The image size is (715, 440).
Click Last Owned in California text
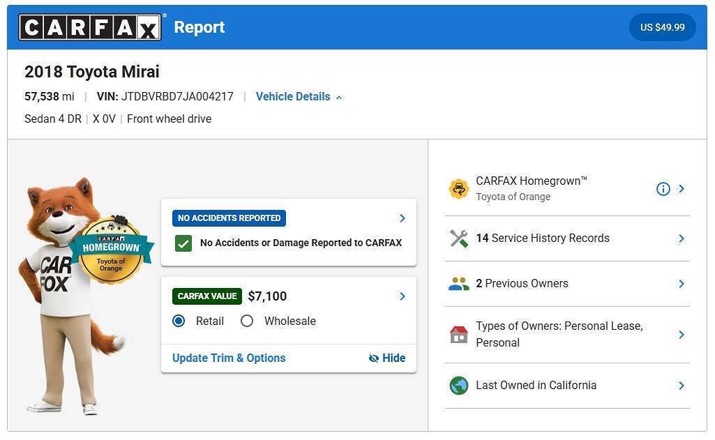click(536, 386)
